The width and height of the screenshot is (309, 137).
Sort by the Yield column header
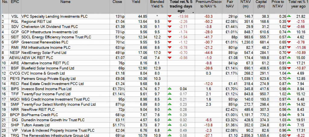(x=136, y=2)
